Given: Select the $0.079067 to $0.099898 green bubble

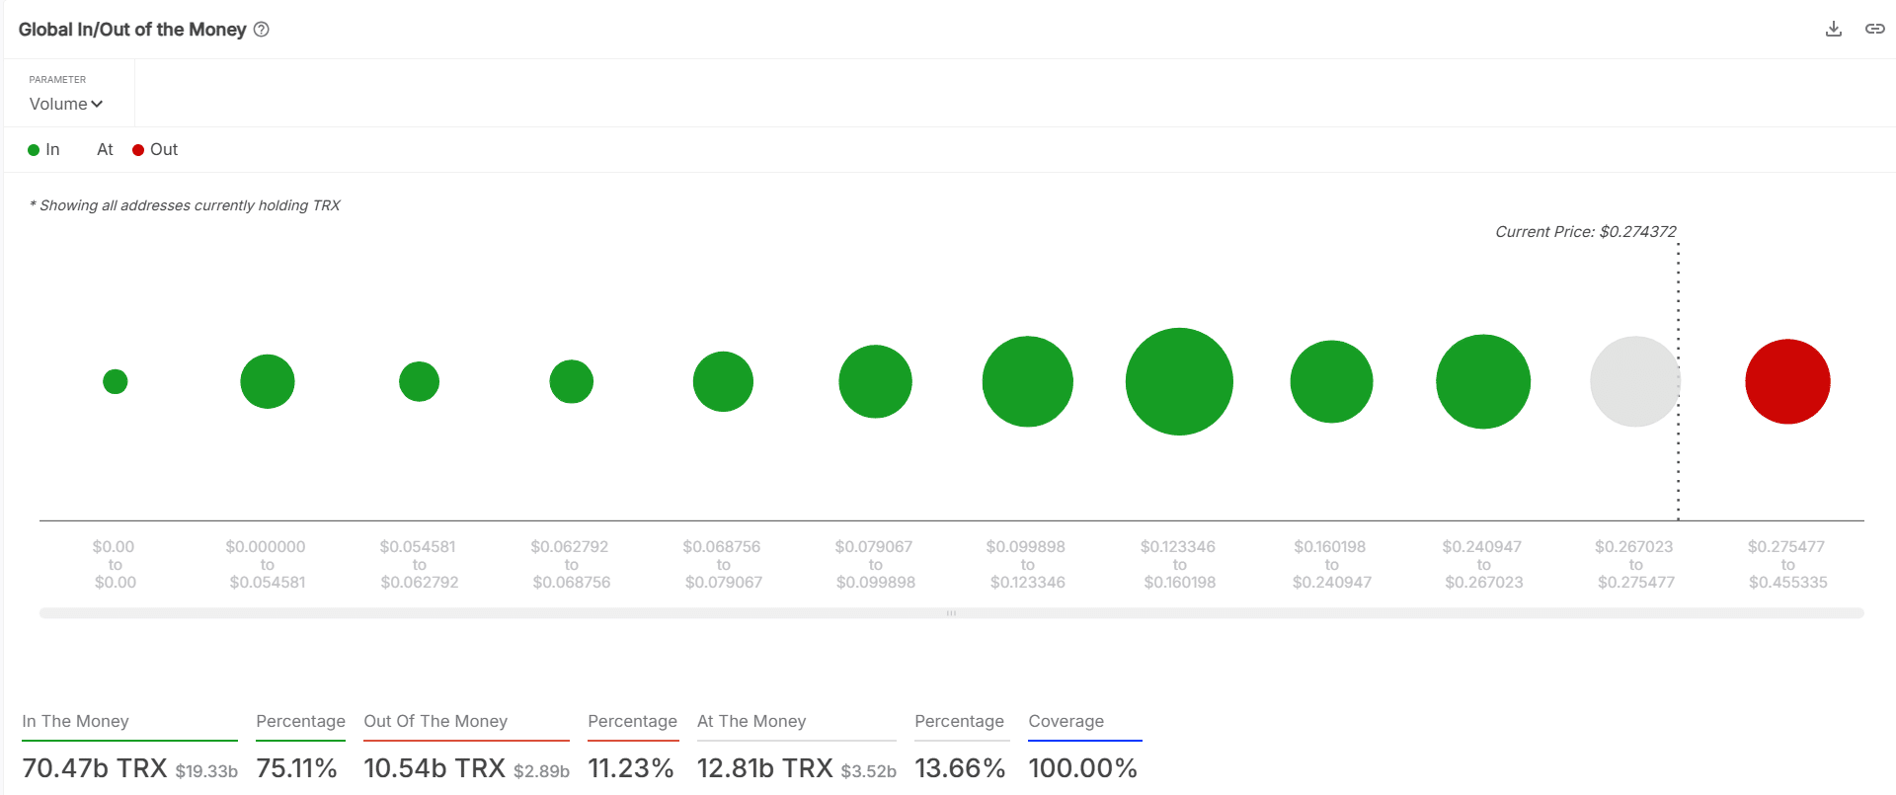Looking at the screenshot, I should click(x=875, y=381).
